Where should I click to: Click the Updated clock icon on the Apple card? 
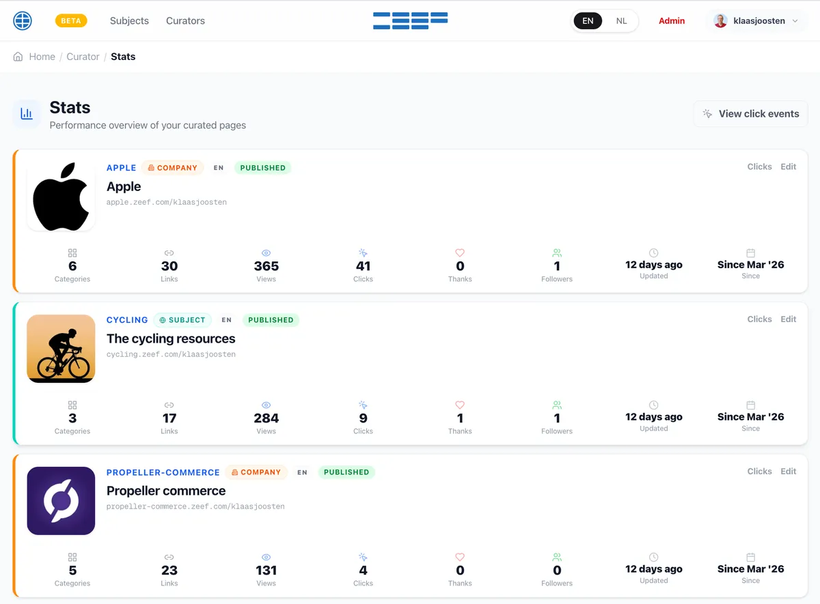[x=654, y=253]
